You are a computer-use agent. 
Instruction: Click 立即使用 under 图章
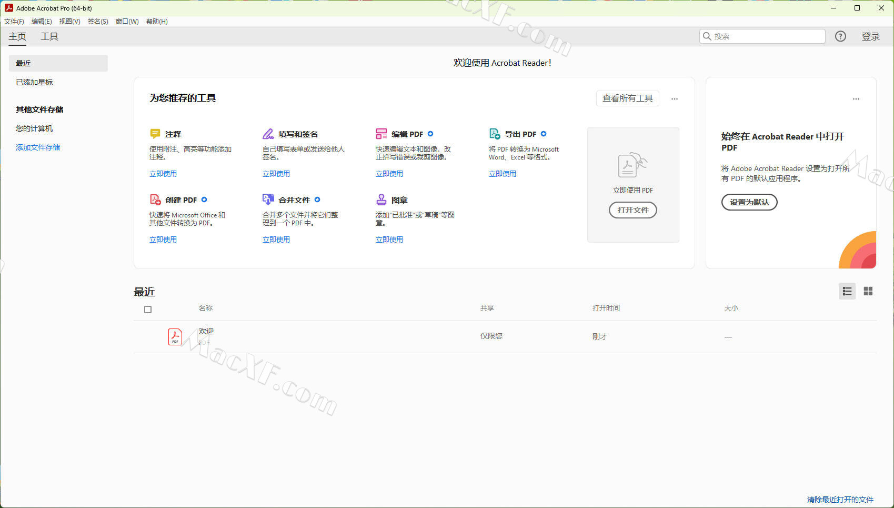click(x=389, y=240)
